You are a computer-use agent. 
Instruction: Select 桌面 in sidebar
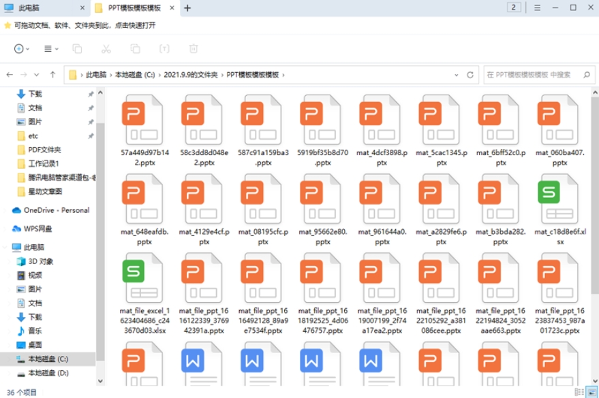35,345
